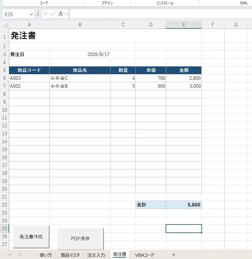
Task: Select column G header
Action: point(236,25)
